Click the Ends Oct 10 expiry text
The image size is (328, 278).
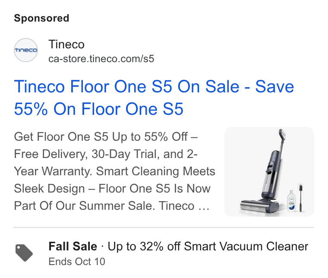(x=77, y=262)
